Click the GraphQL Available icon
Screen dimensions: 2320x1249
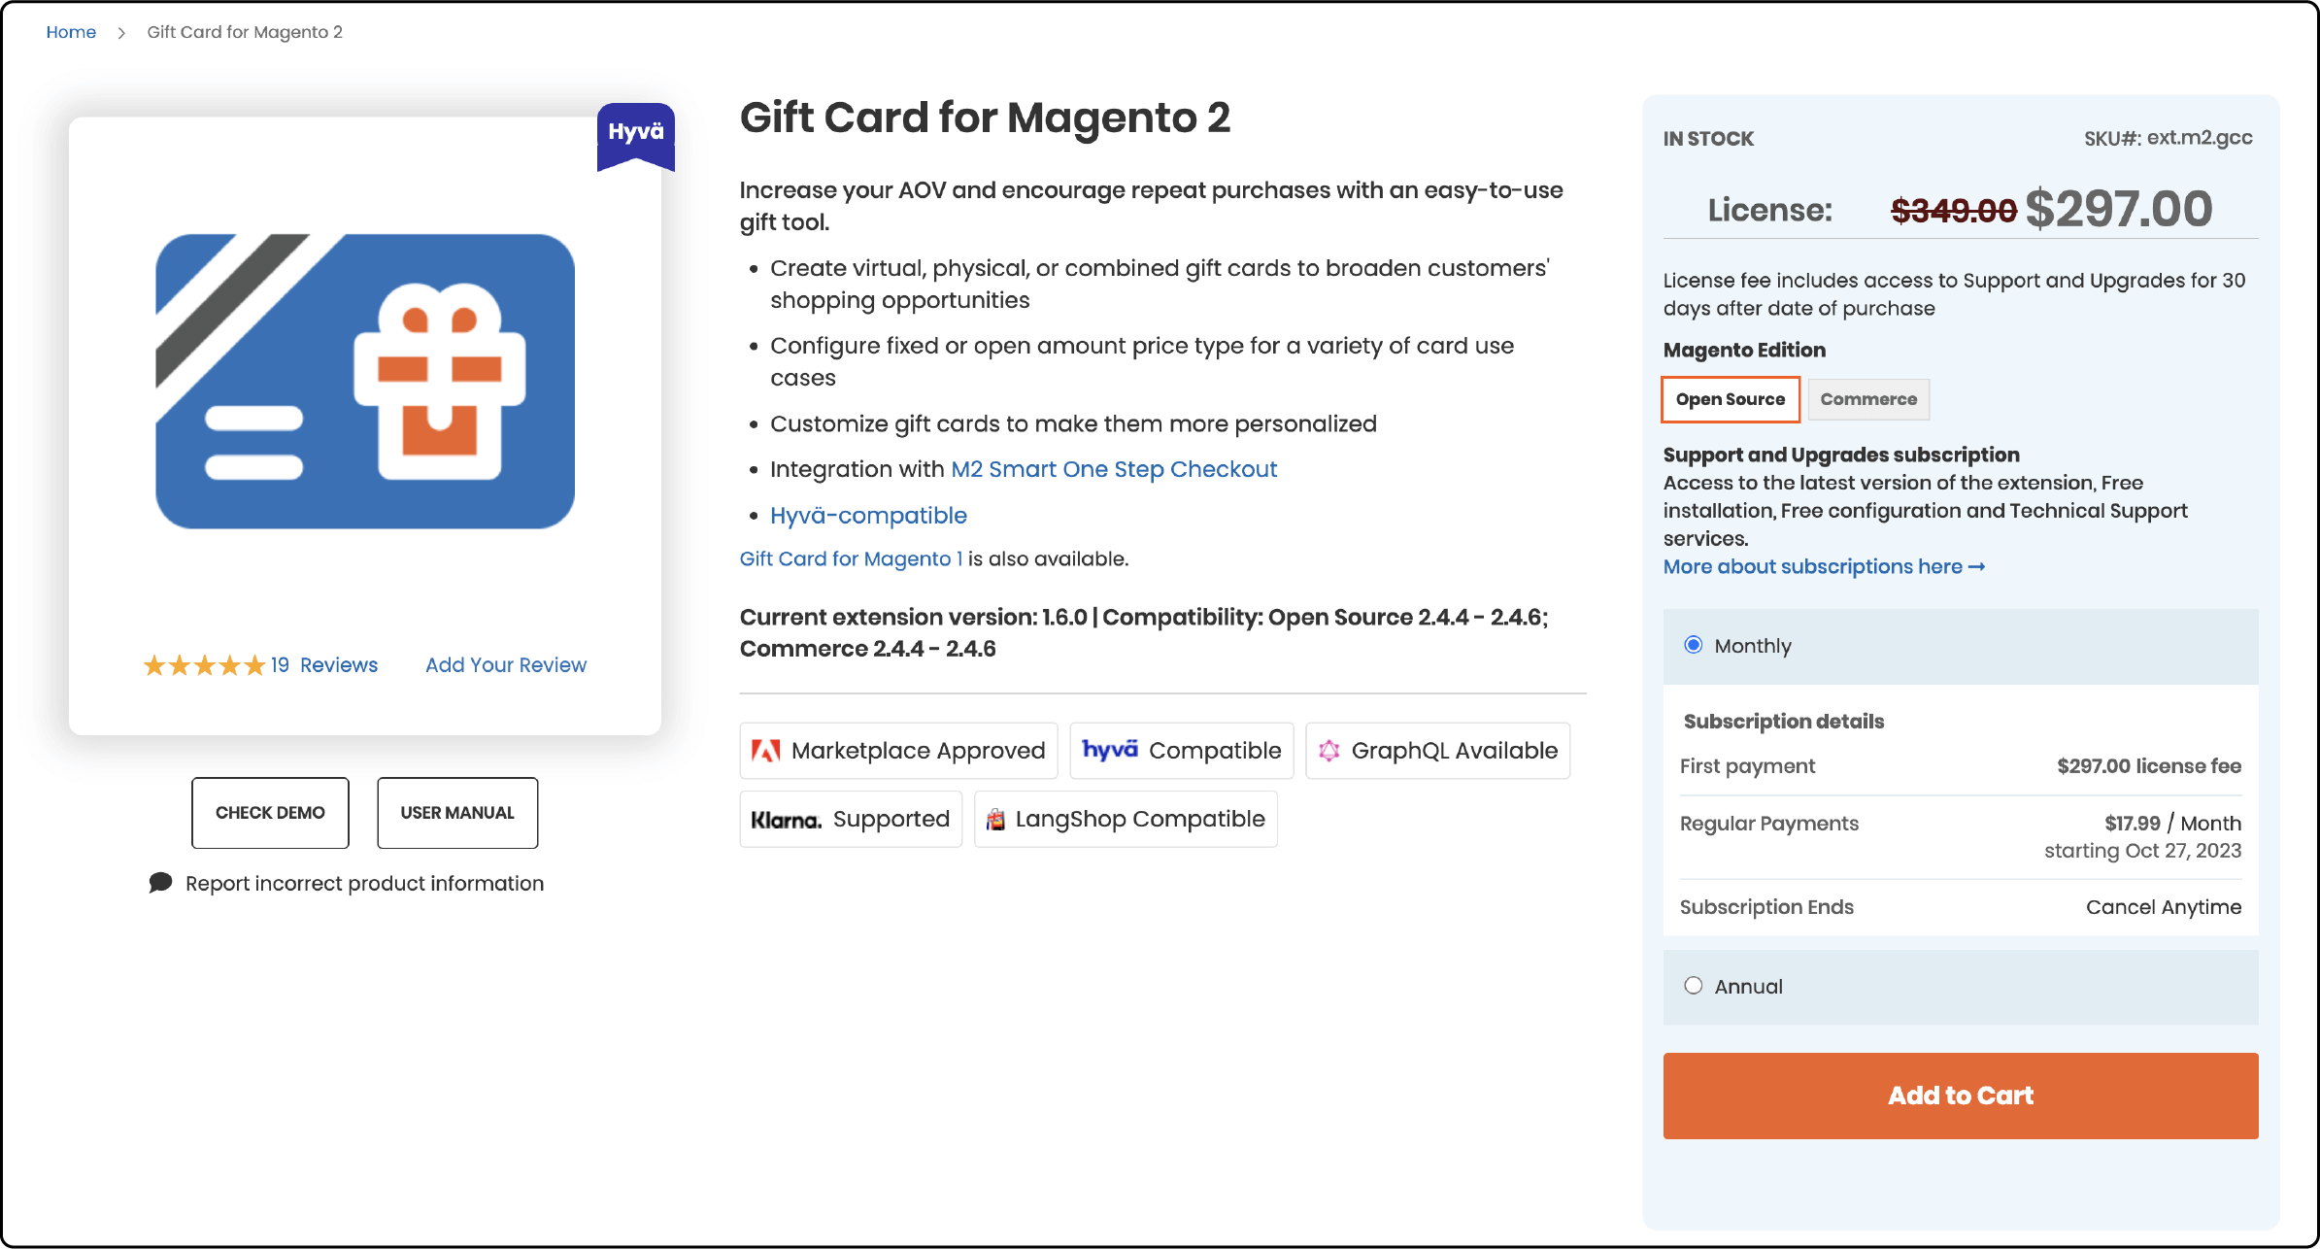(x=1331, y=749)
